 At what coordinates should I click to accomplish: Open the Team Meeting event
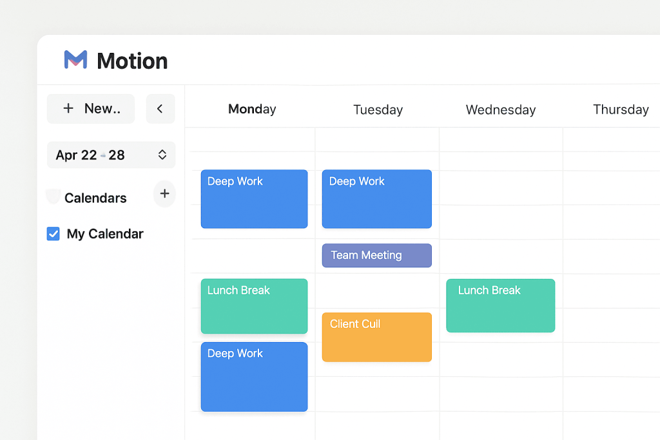coord(376,255)
